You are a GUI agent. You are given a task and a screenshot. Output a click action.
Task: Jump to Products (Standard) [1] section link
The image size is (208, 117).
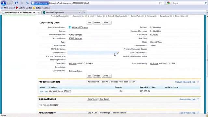coord(60,16)
